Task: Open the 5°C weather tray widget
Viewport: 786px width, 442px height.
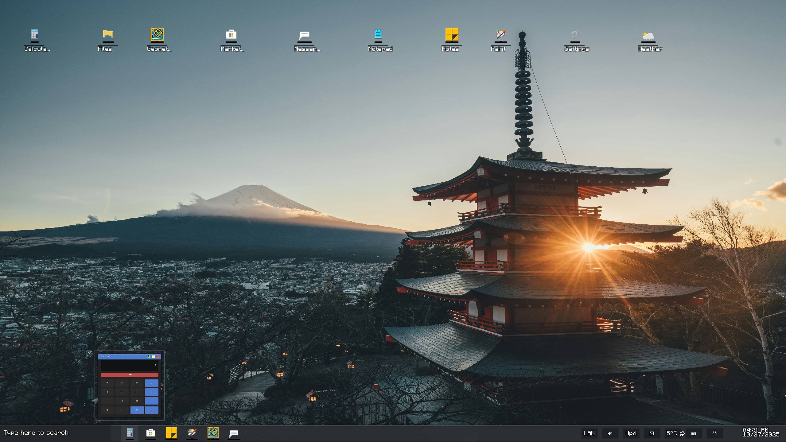Action: click(675, 433)
